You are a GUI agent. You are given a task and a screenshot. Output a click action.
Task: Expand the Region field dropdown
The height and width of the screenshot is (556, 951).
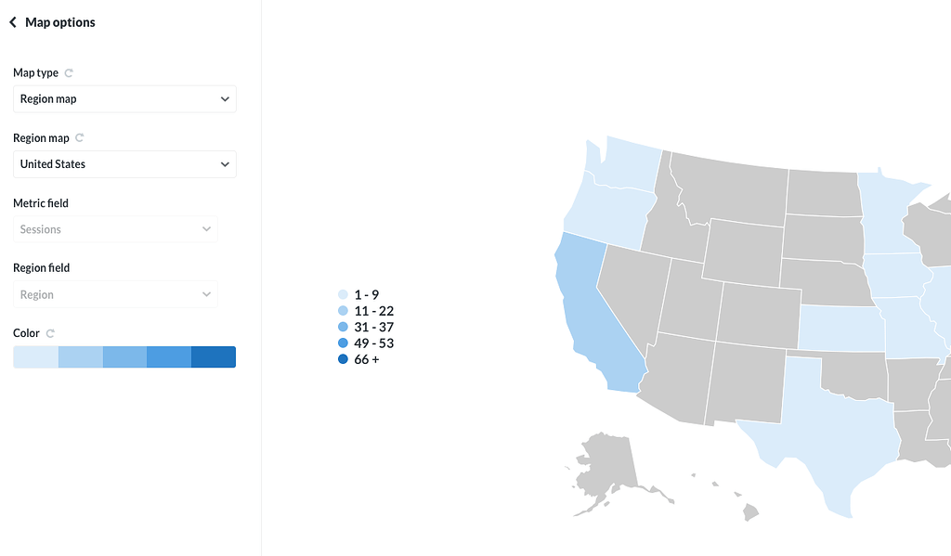pyautogui.click(x=115, y=294)
